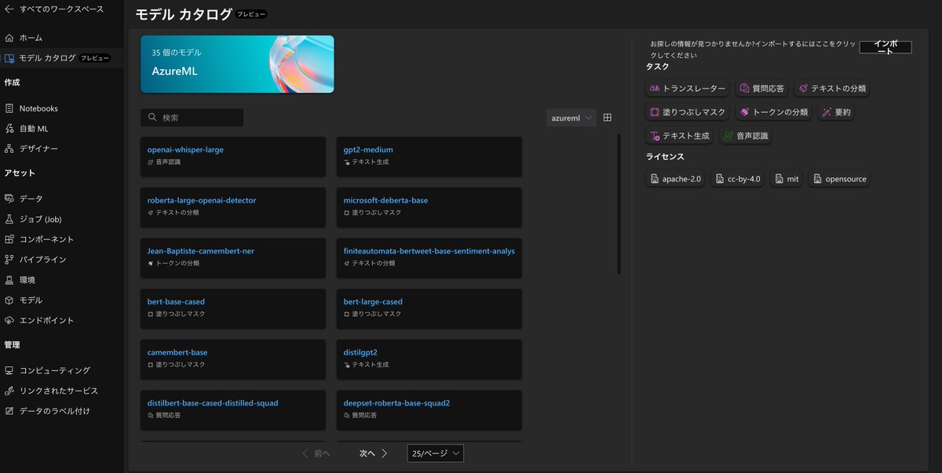Click the search magnifier icon
This screenshot has width=942, height=473.
click(x=152, y=118)
